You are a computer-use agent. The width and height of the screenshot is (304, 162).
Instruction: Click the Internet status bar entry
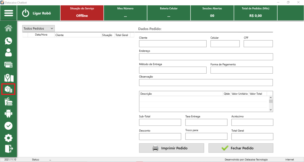point(289,160)
